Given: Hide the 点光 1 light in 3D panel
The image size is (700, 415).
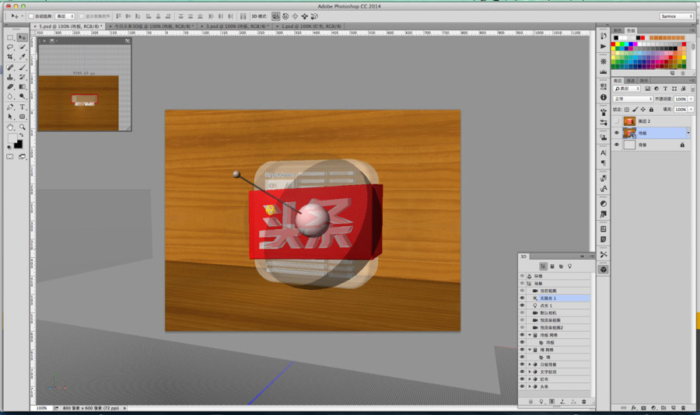Looking at the screenshot, I should (x=523, y=305).
